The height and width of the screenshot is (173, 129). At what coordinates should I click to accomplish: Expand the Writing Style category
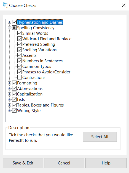(9, 111)
